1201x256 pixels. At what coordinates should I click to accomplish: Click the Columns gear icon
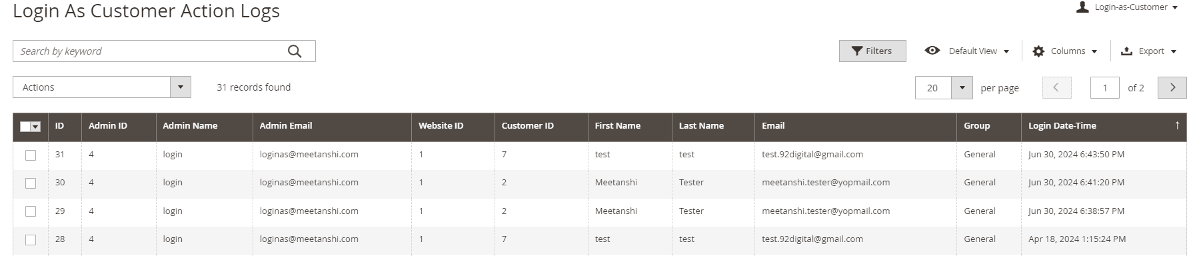1038,51
